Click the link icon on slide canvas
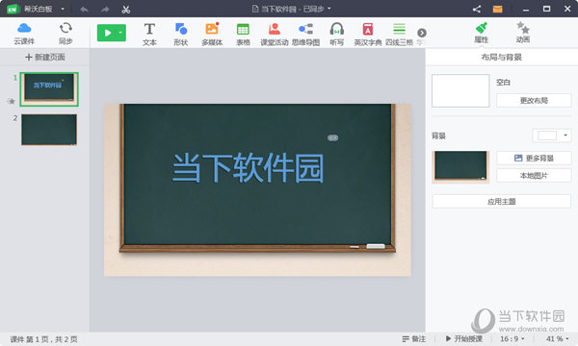This screenshot has height=346, width=578. click(332, 137)
